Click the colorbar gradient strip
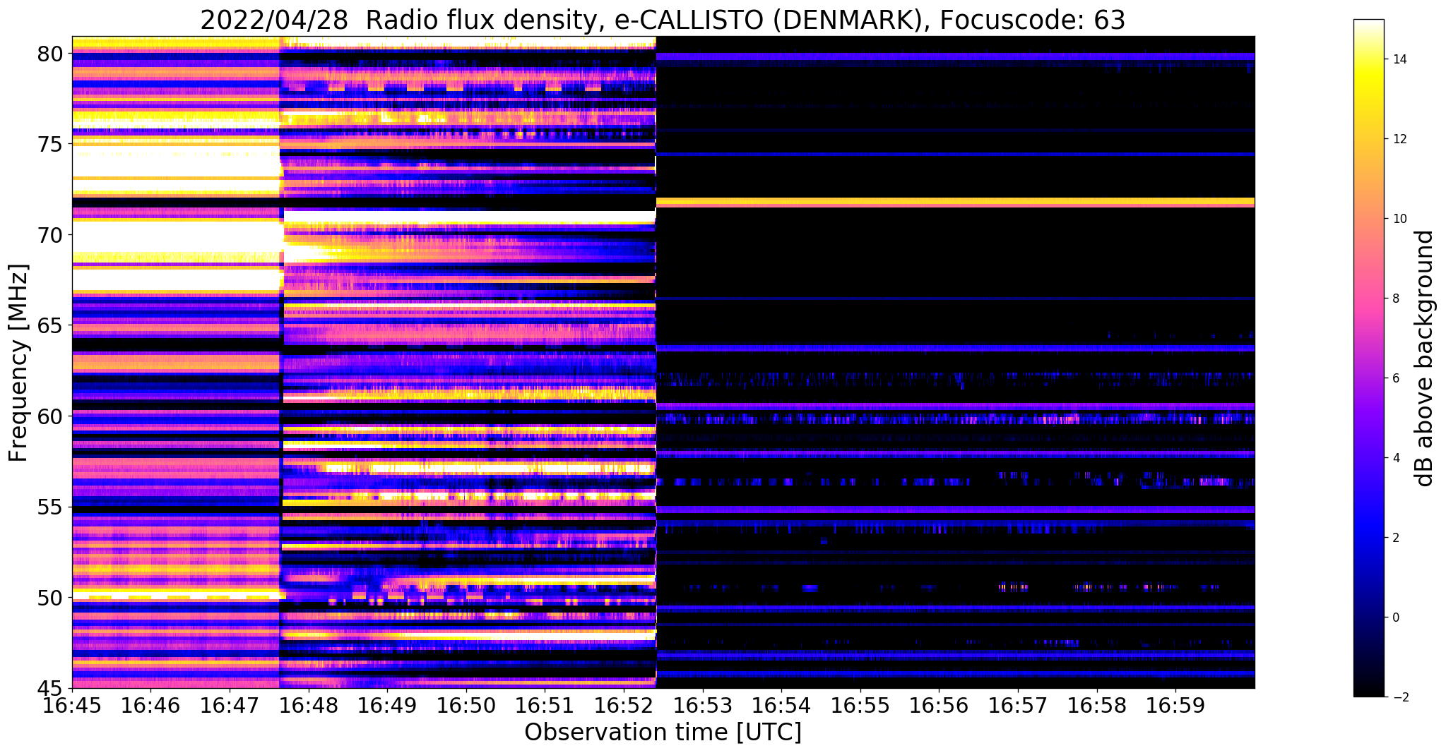 (1368, 359)
